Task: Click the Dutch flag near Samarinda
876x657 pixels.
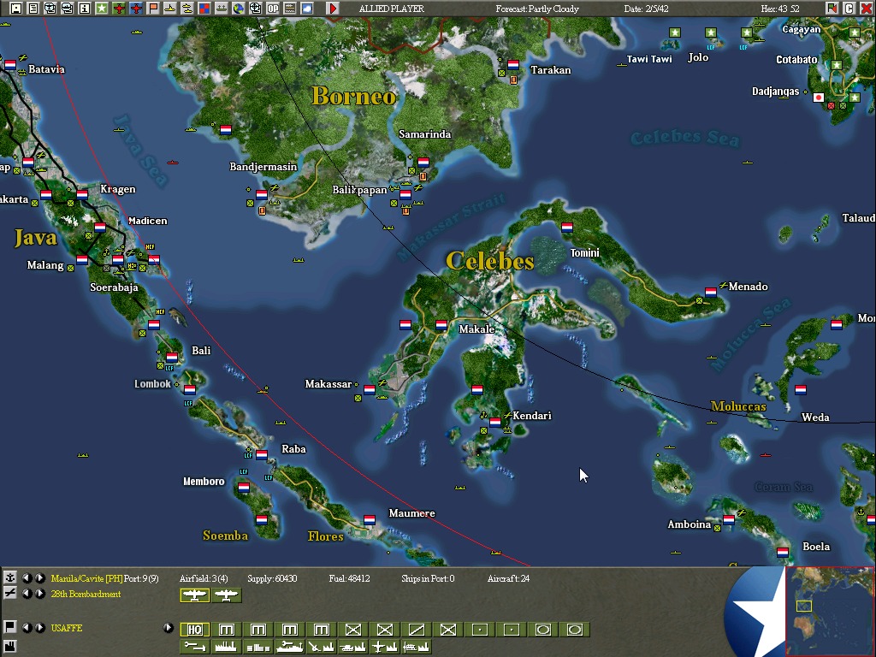Action: 423,163
